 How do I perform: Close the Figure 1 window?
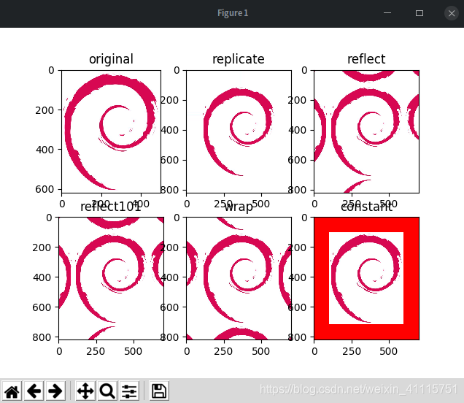(452, 13)
